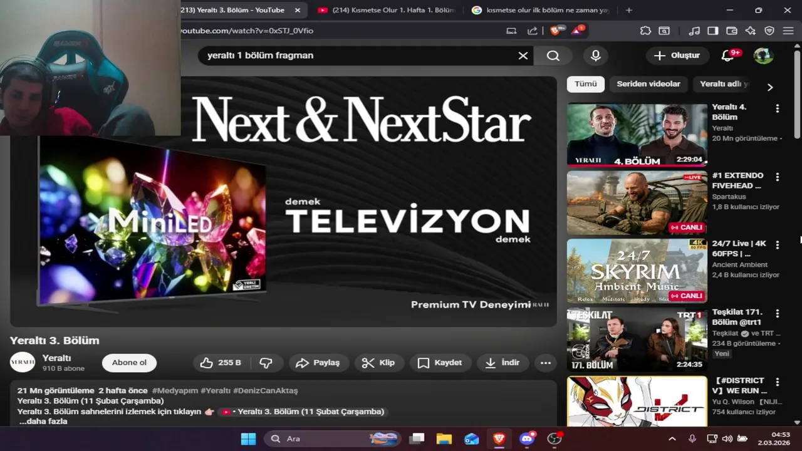Open 24/7 Skyrim Ambient Music thumbnail
Image resolution: width=802 pixels, height=451 pixels.
tap(637, 271)
